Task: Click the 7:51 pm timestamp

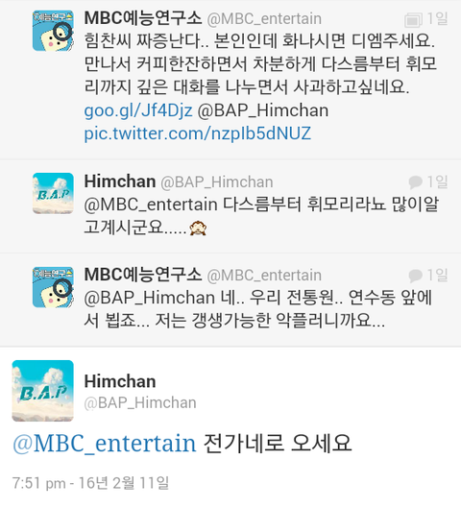Action: click(x=90, y=483)
